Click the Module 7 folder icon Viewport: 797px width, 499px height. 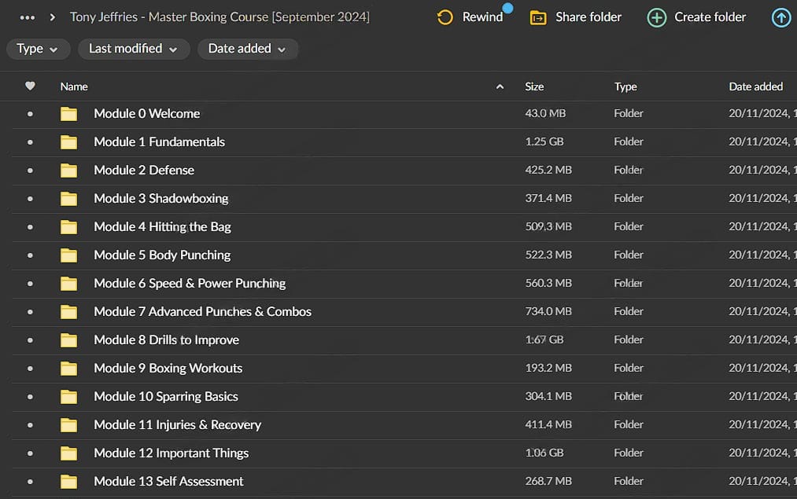69,312
